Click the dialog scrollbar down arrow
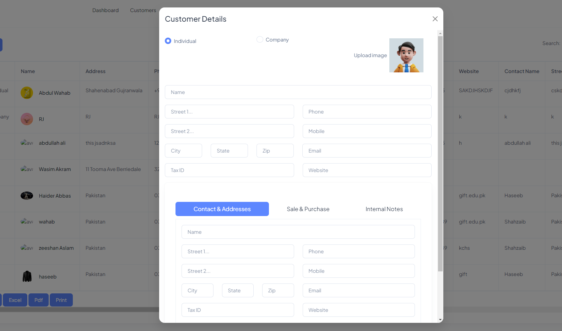The height and width of the screenshot is (331, 562). coord(440,320)
